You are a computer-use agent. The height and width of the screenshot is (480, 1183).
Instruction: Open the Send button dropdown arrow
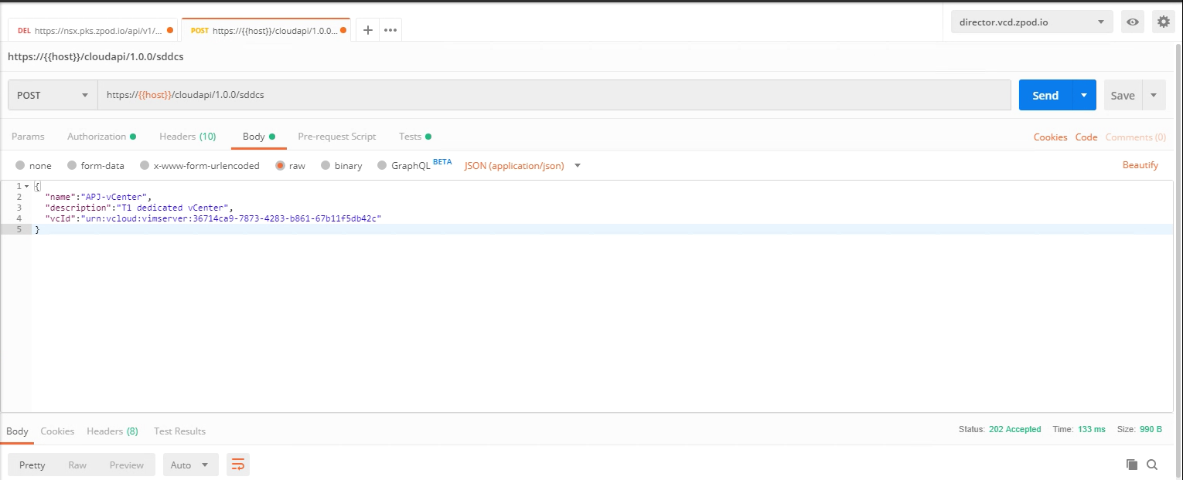coord(1083,96)
